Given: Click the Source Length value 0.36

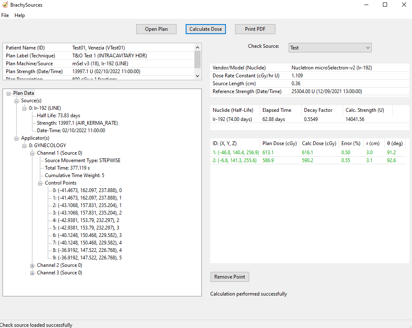Looking at the screenshot, I should (x=296, y=84).
